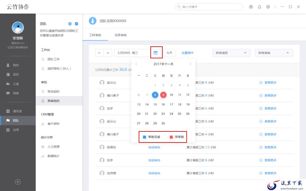Click 完成审批 for 刘师傅
Screen dimensions: 306x191
(154, 173)
